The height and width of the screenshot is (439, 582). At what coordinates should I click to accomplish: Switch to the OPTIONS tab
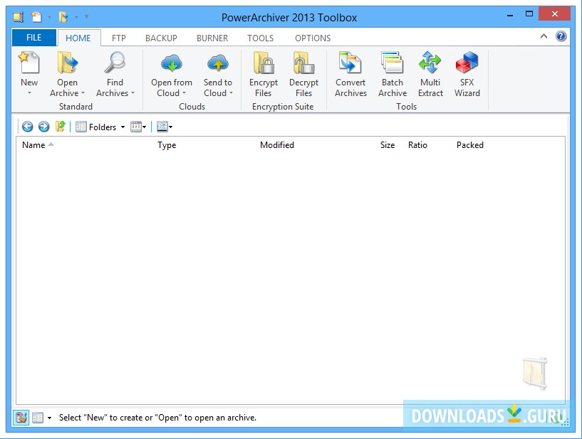tap(313, 38)
